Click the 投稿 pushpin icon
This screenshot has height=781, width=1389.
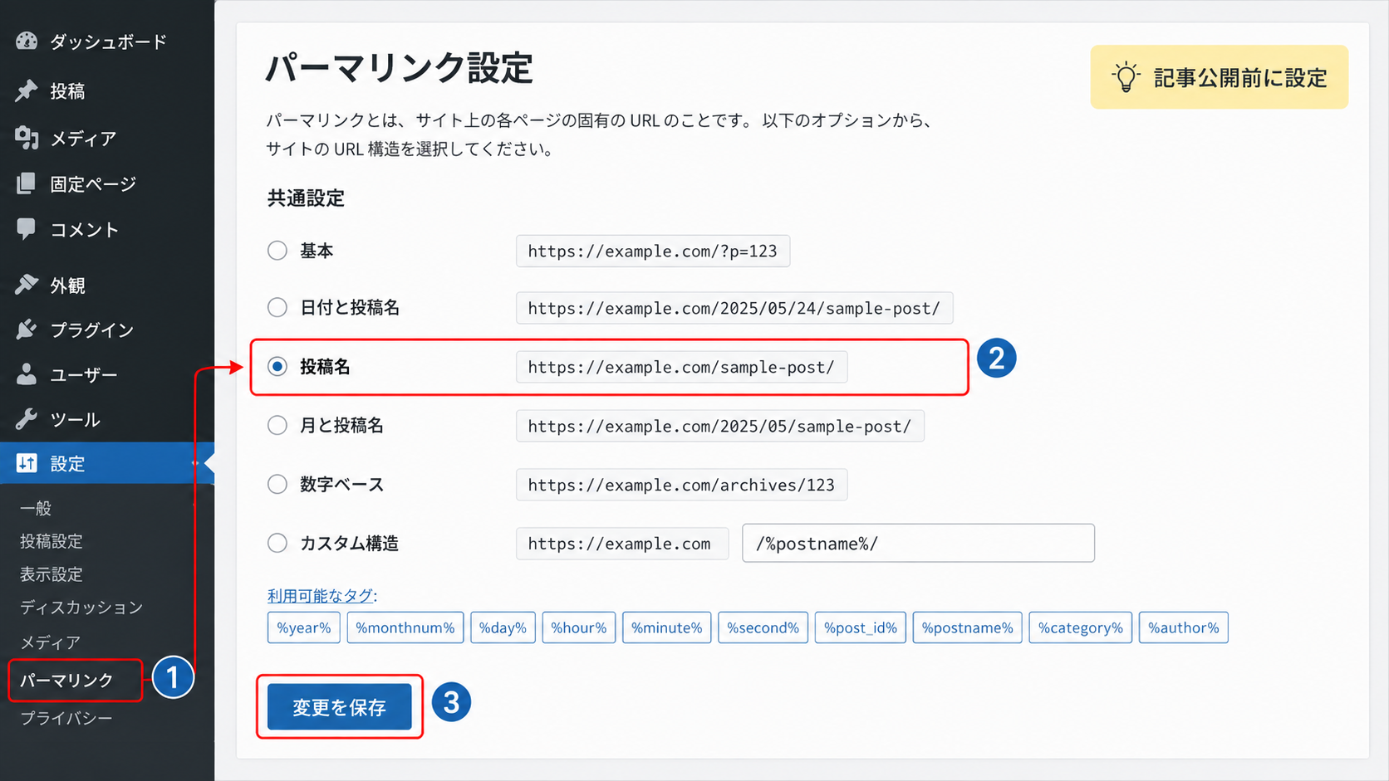tap(27, 90)
